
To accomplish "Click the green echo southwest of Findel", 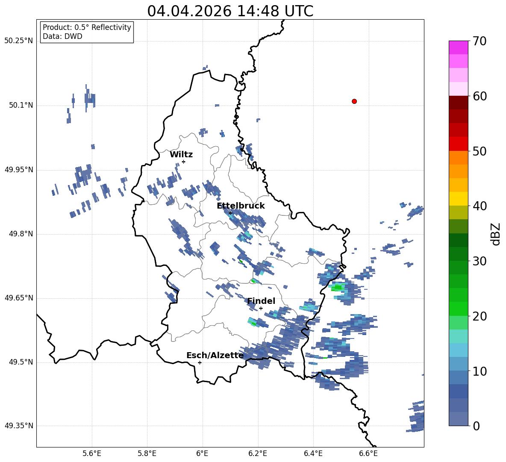I will click(x=253, y=322).
